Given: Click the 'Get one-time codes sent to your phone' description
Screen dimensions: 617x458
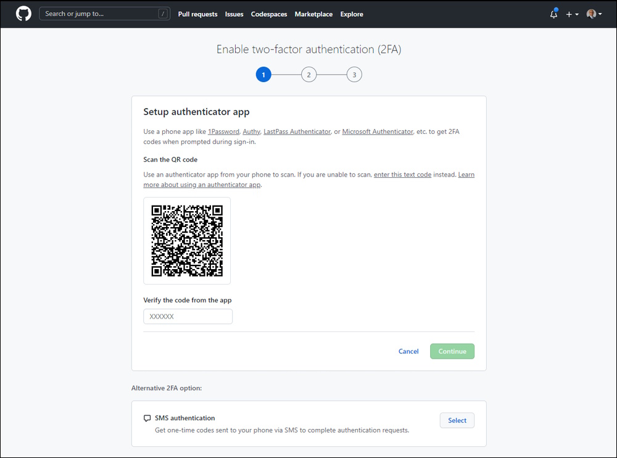Looking at the screenshot, I should [282, 430].
